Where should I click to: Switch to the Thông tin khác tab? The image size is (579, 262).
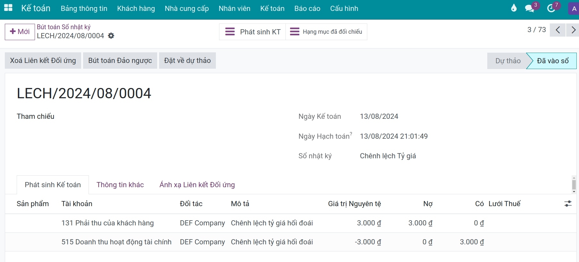pos(120,185)
